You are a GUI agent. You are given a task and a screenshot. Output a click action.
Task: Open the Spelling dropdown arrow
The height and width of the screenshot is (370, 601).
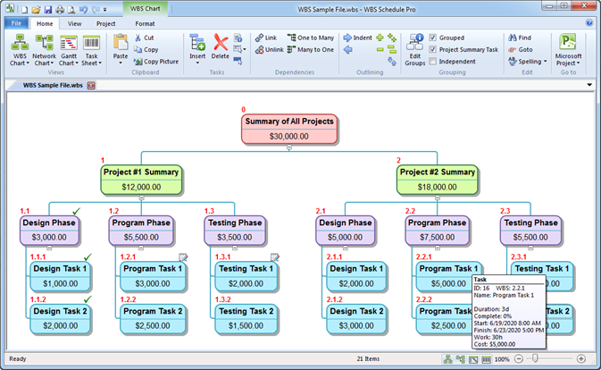click(545, 62)
